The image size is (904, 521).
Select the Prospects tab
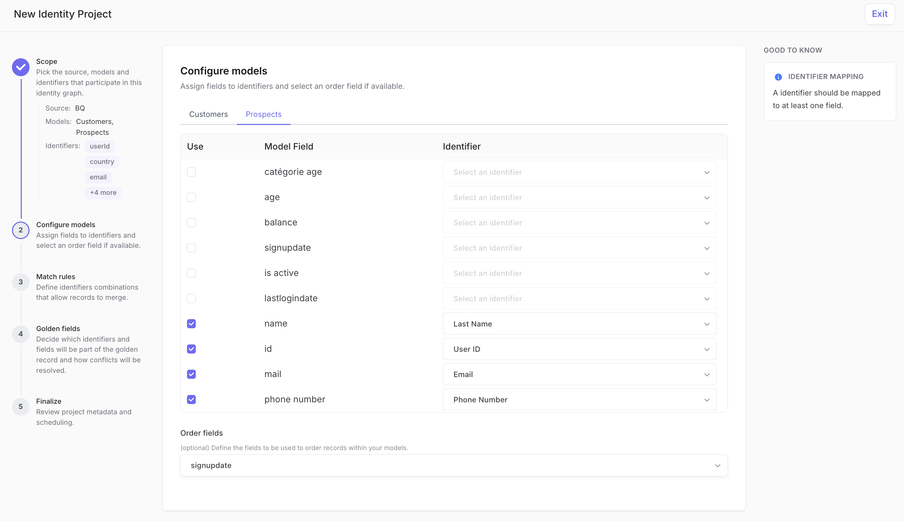pyautogui.click(x=264, y=114)
